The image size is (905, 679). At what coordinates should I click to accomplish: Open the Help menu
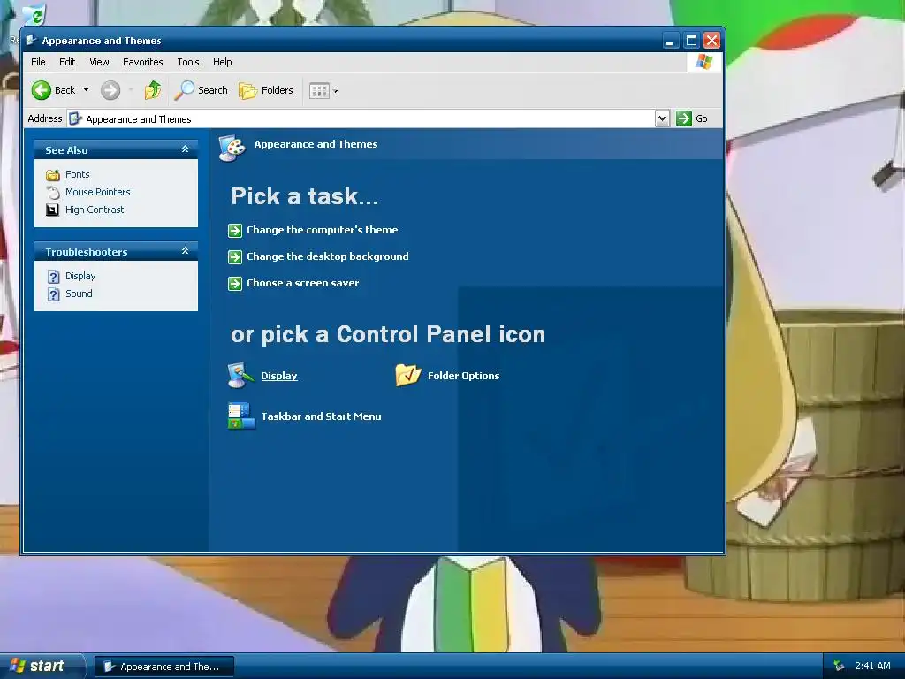[222, 62]
